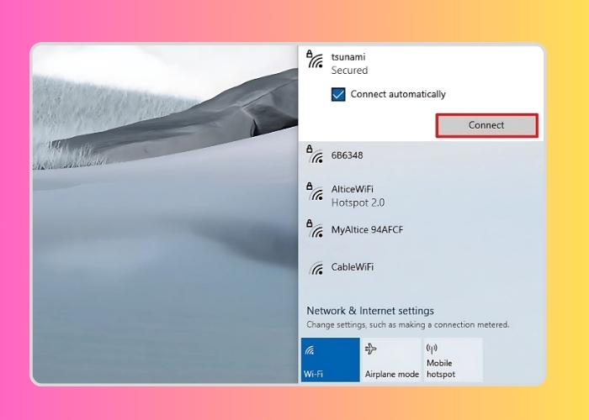Turn on the Mobile hotspot tile

pyautogui.click(x=453, y=360)
